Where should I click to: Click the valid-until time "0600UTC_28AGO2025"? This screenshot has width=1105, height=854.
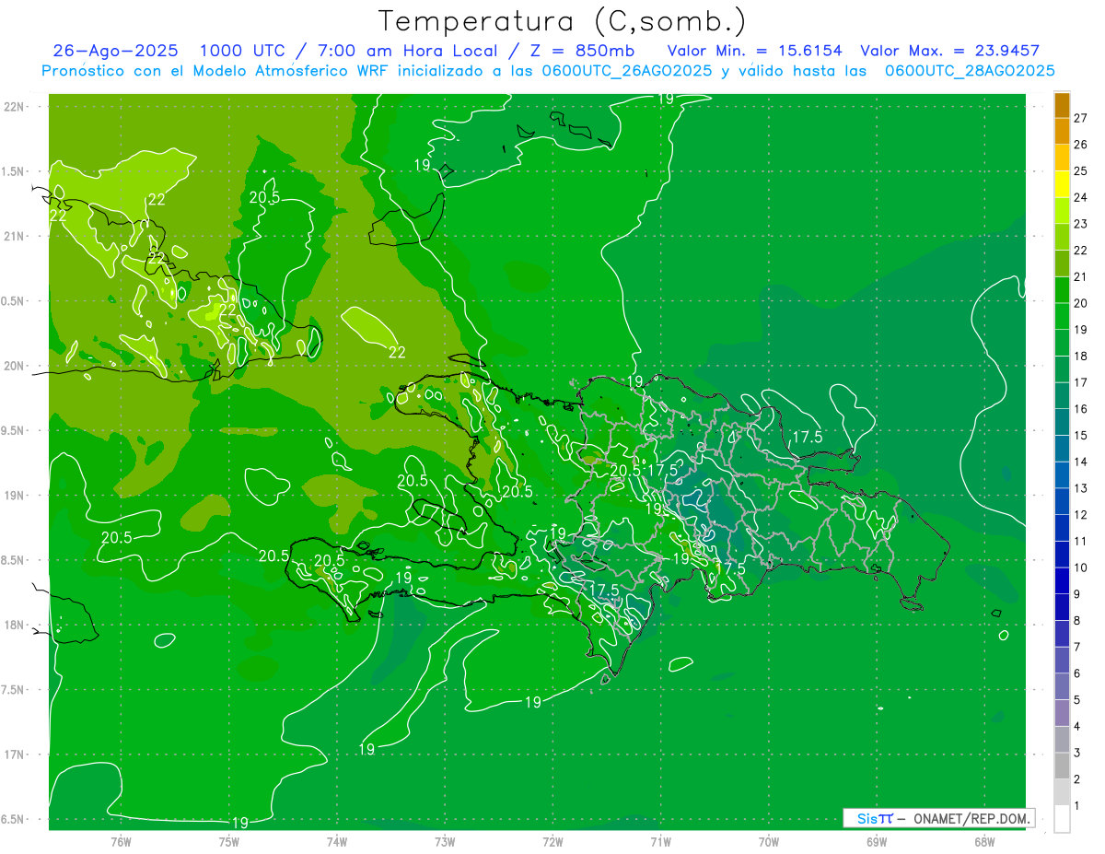pos(970,71)
